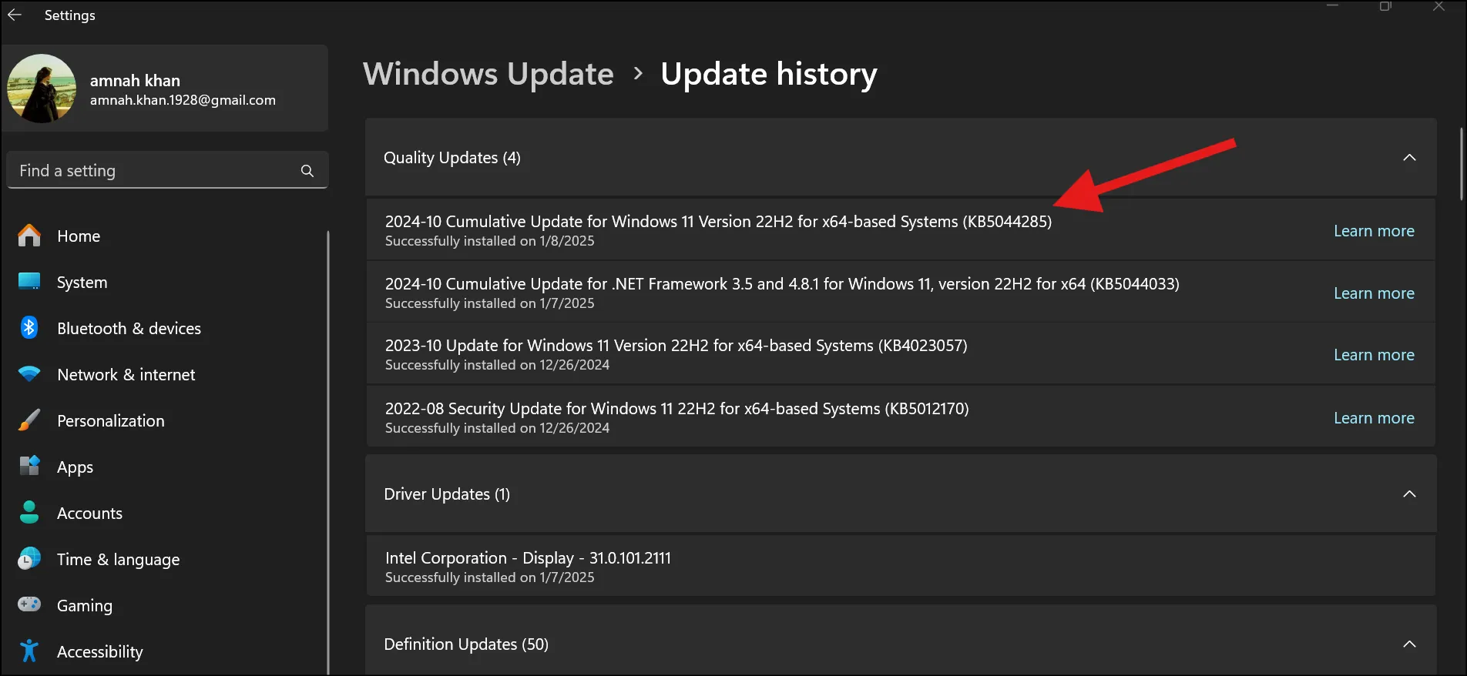Open Bluetooth & devices settings
The image size is (1467, 676).
(x=129, y=328)
